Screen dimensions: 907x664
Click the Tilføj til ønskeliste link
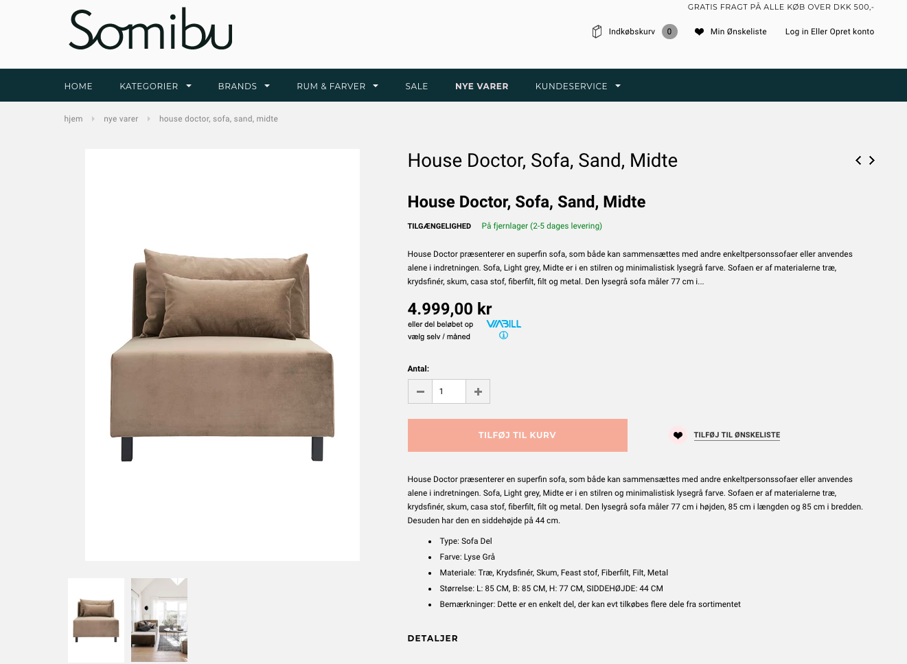pyautogui.click(x=737, y=435)
